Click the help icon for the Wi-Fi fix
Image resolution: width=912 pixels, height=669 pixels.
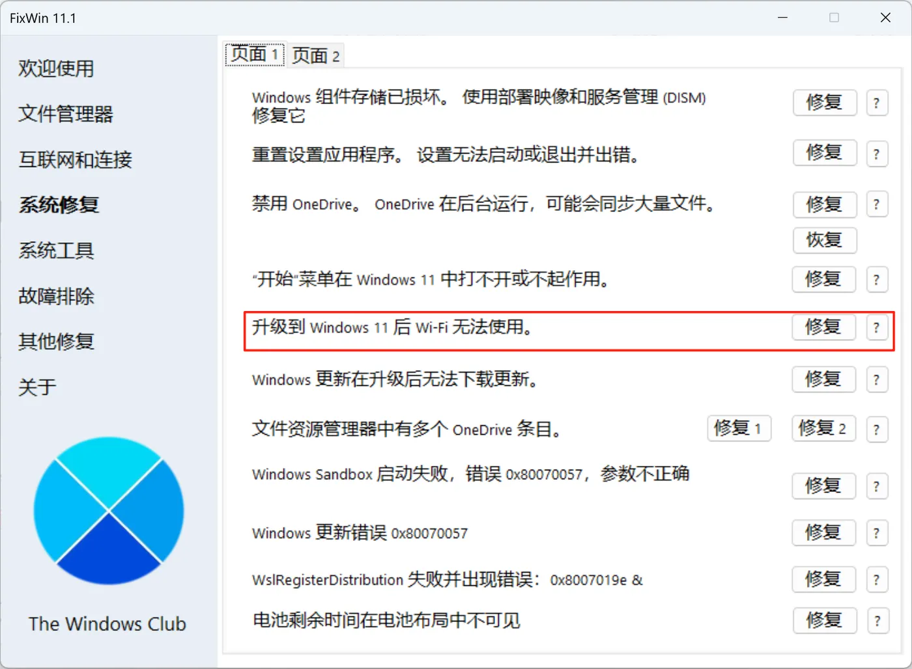[877, 327]
